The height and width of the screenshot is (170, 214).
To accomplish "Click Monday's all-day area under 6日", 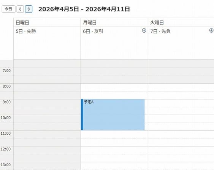I will (x=114, y=47).
